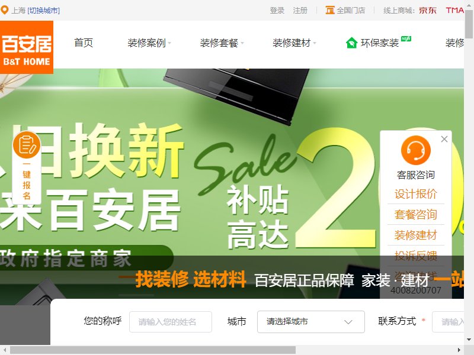Image resolution: width=474 pixels, height=355 pixels.
Task: Expand the 装修建材 menu
Action: coord(294,43)
